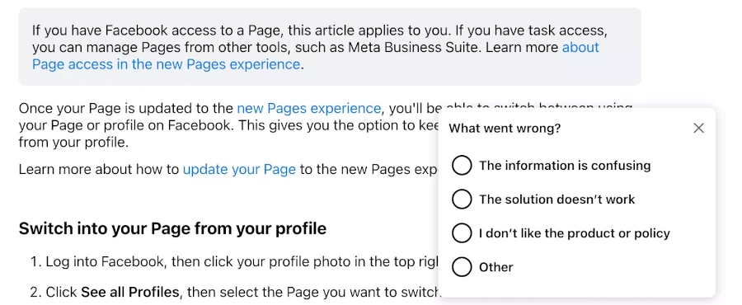Follow "about Page access in the new Pages experience" link
The image size is (742, 305).
316,55
